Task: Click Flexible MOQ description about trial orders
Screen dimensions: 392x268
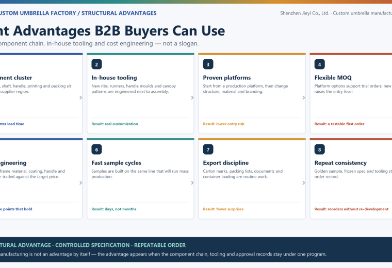Action: pyautogui.click(x=353, y=89)
